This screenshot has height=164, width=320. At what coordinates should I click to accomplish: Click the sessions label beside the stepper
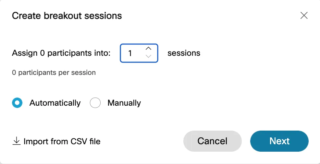click(184, 53)
